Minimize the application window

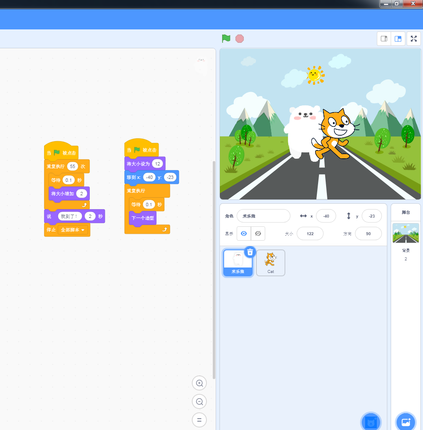(x=386, y=3)
